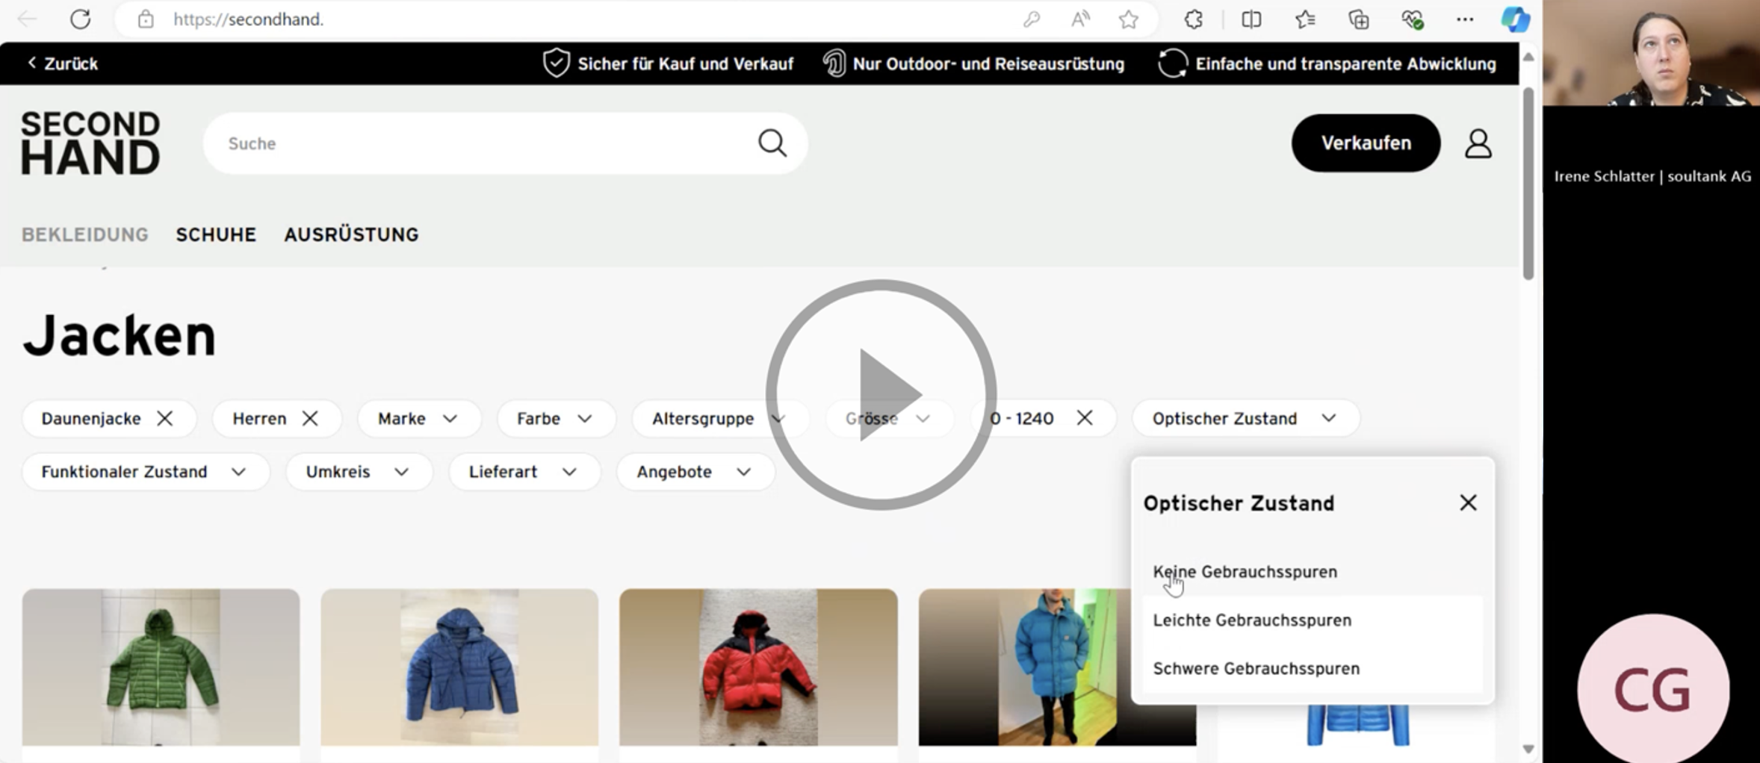The width and height of the screenshot is (1760, 763).
Task: Toggle the Optischer Zustand filter dropdown
Action: [1245, 418]
